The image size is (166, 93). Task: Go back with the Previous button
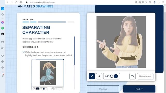point(103,89)
